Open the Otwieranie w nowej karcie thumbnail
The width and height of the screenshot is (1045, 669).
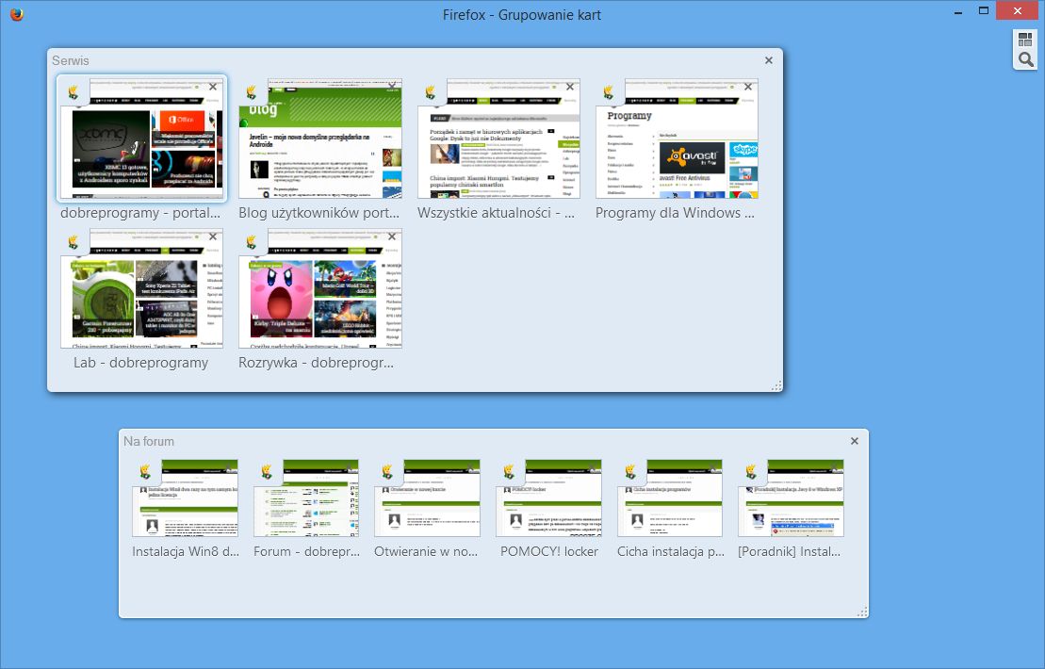(428, 498)
